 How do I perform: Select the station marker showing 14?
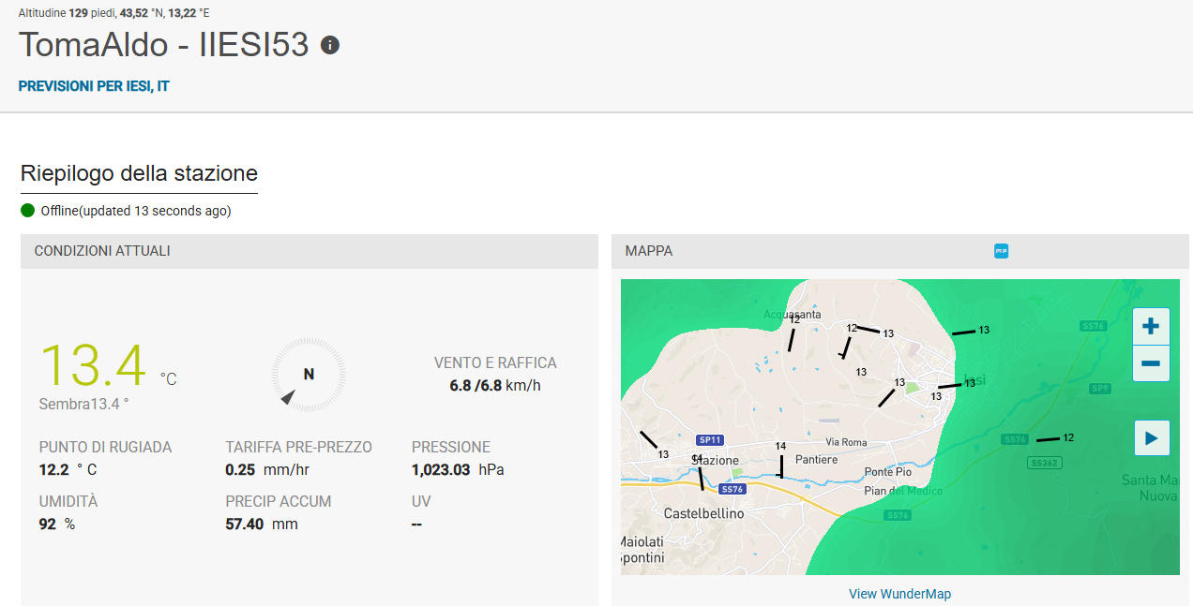(x=780, y=447)
